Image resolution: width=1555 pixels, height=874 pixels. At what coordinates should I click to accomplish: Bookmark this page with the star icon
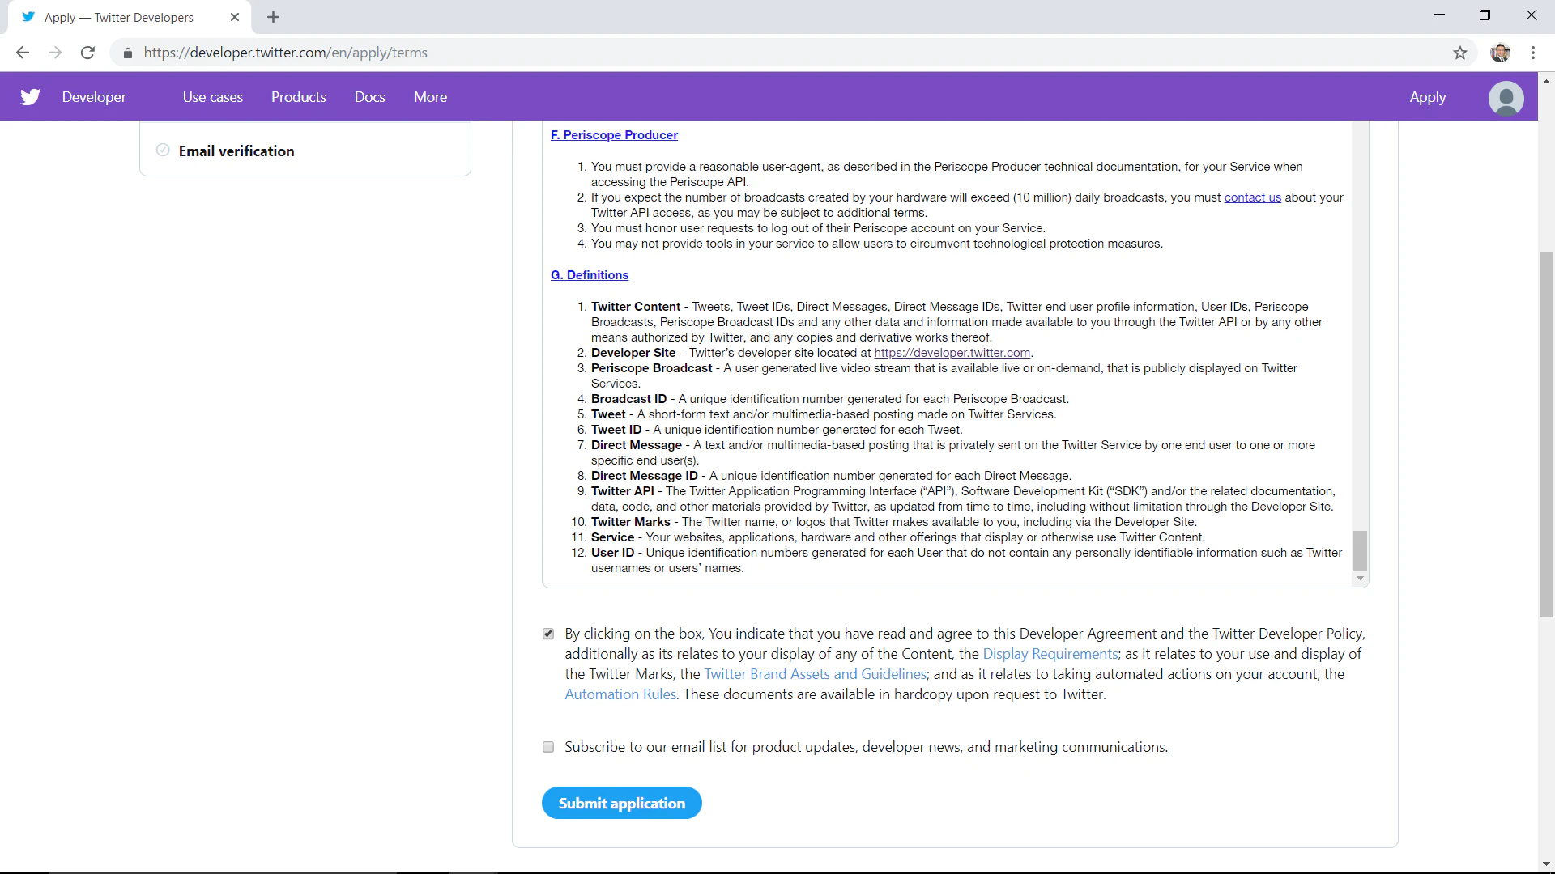tap(1459, 53)
